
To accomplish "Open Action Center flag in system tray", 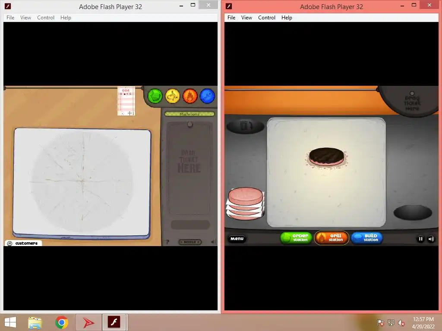I will pyautogui.click(x=380, y=323).
